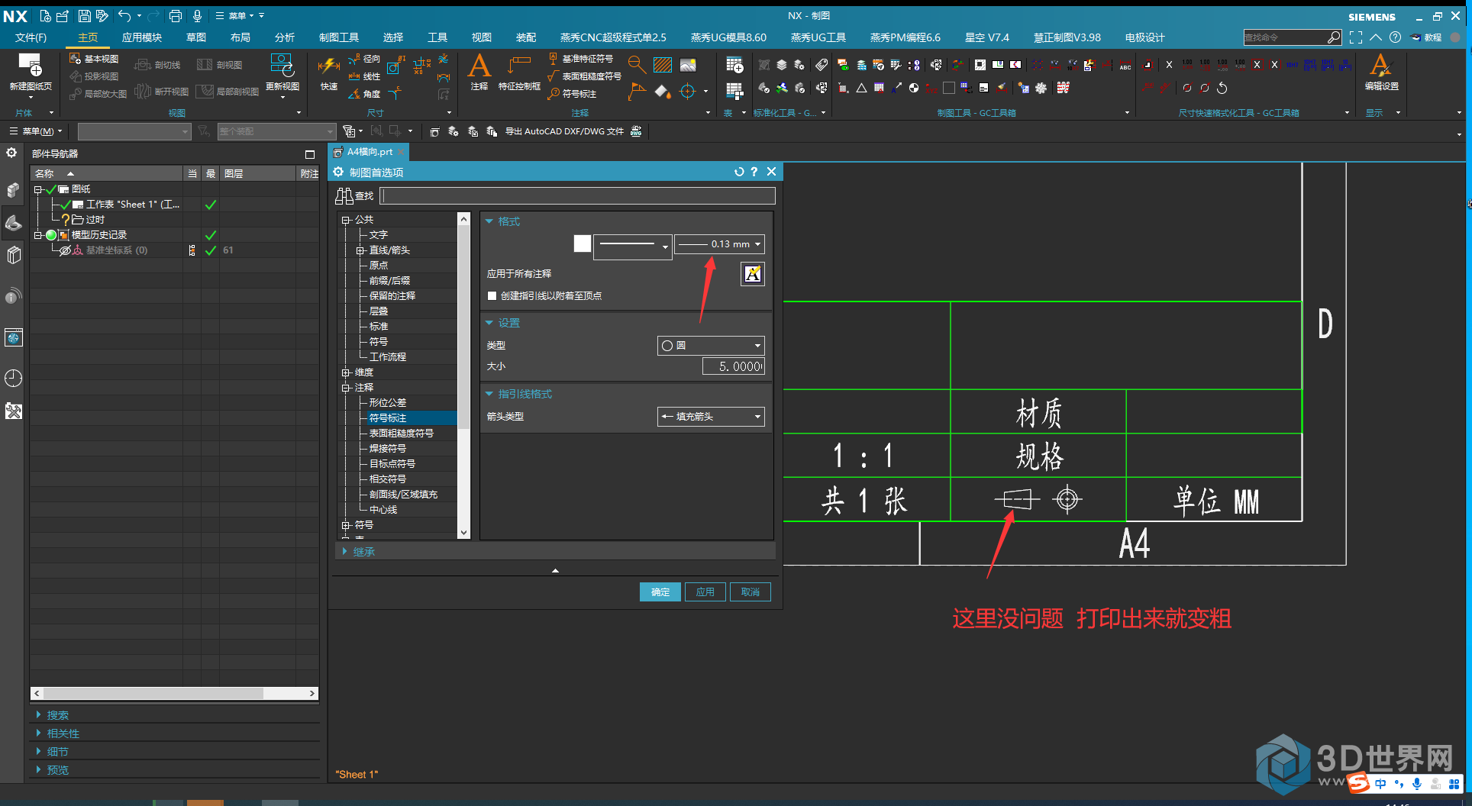
Task: Select the A4横向.prt document tab
Action: [370, 152]
